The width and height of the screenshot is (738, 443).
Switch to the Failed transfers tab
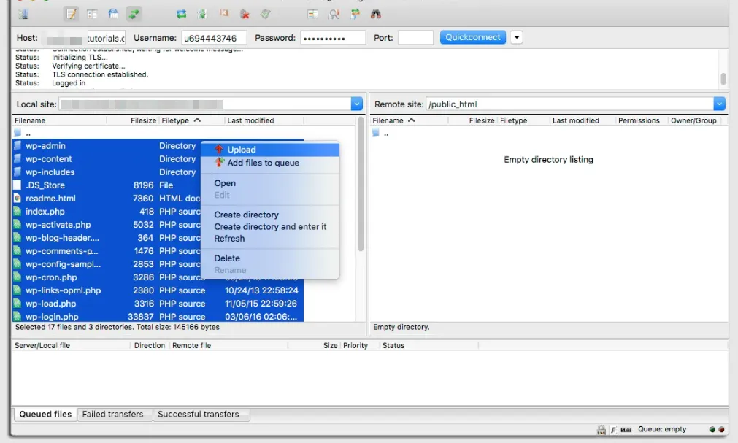pyautogui.click(x=113, y=415)
